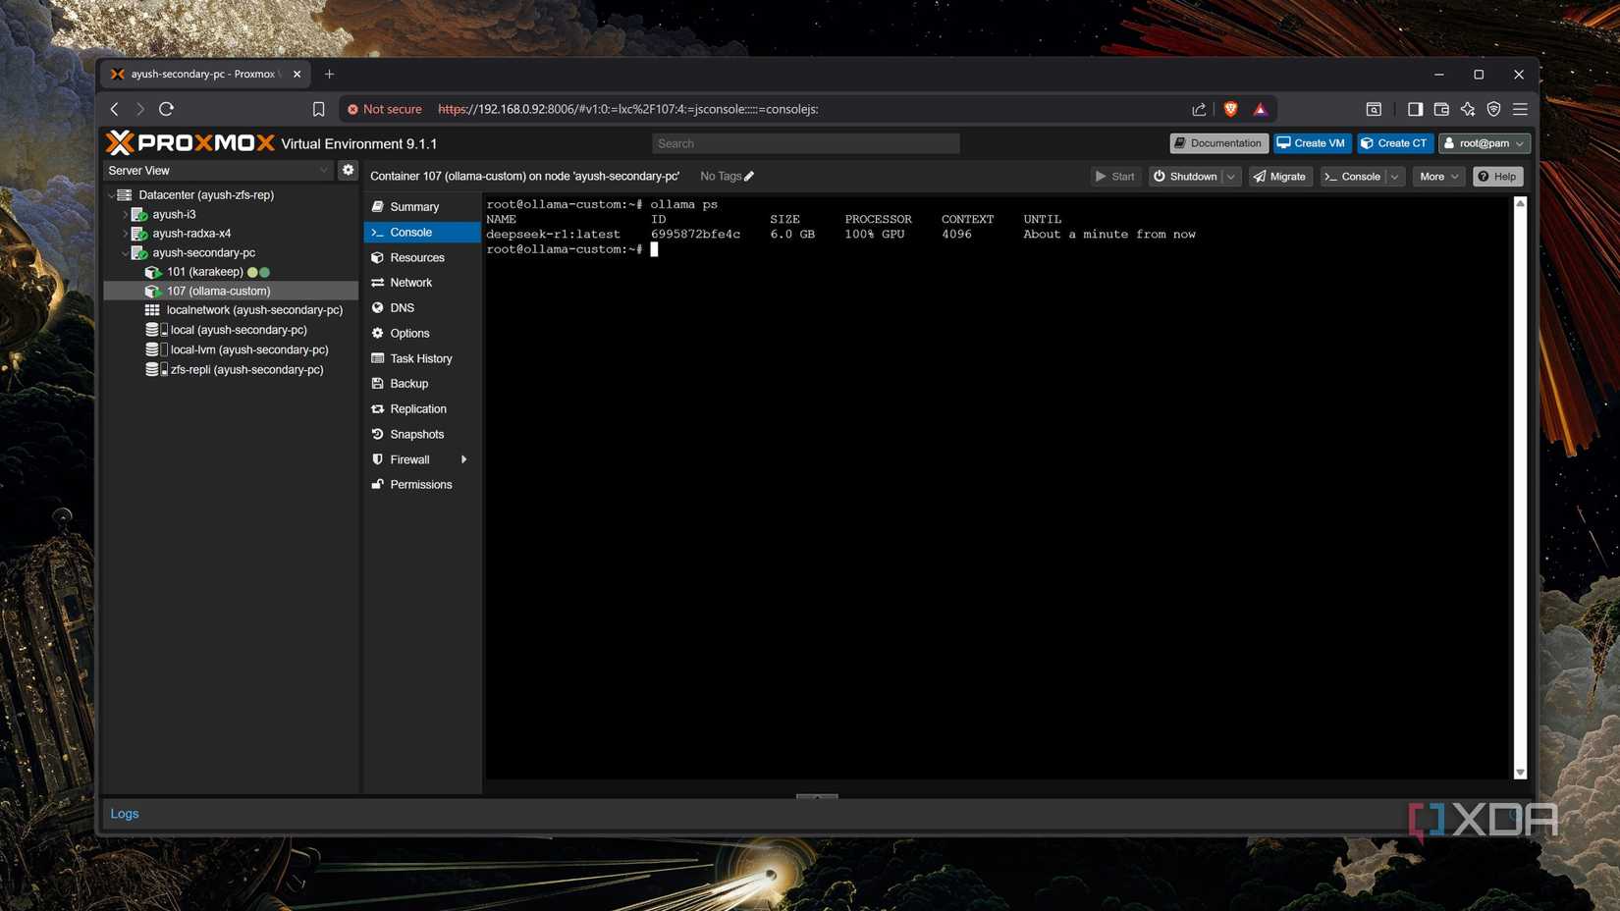Image resolution: width=1620 pixels, height=911 pixels.
Task: Open the Options tab
Action: coord(422,334)
